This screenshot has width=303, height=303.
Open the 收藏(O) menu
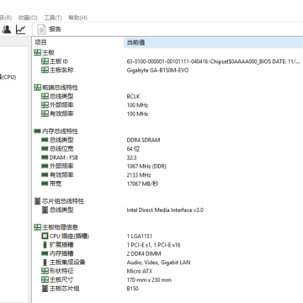[28, 18]
